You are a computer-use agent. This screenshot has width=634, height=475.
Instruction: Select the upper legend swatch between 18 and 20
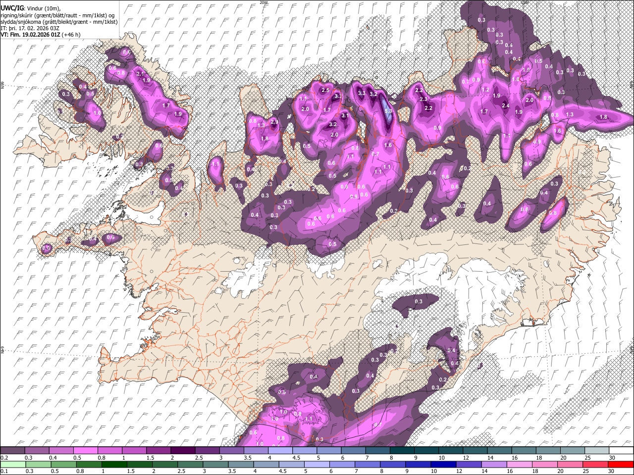(x=548, y=450)
